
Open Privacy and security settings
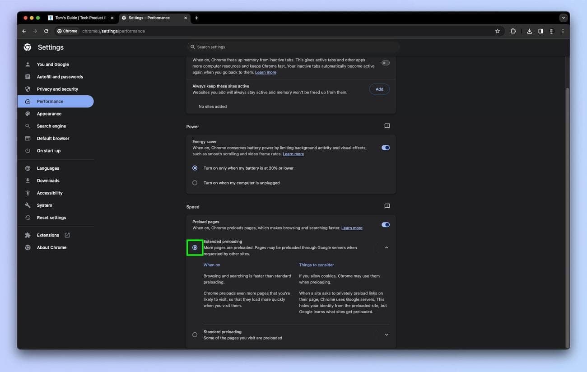click(57, 89)
